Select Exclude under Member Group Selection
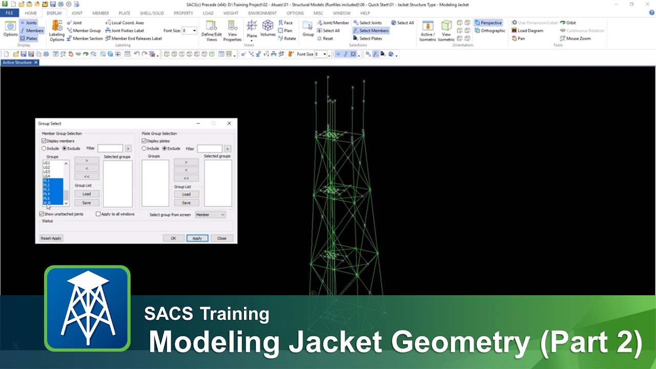 pyautogui.click(x=64, y=149)
